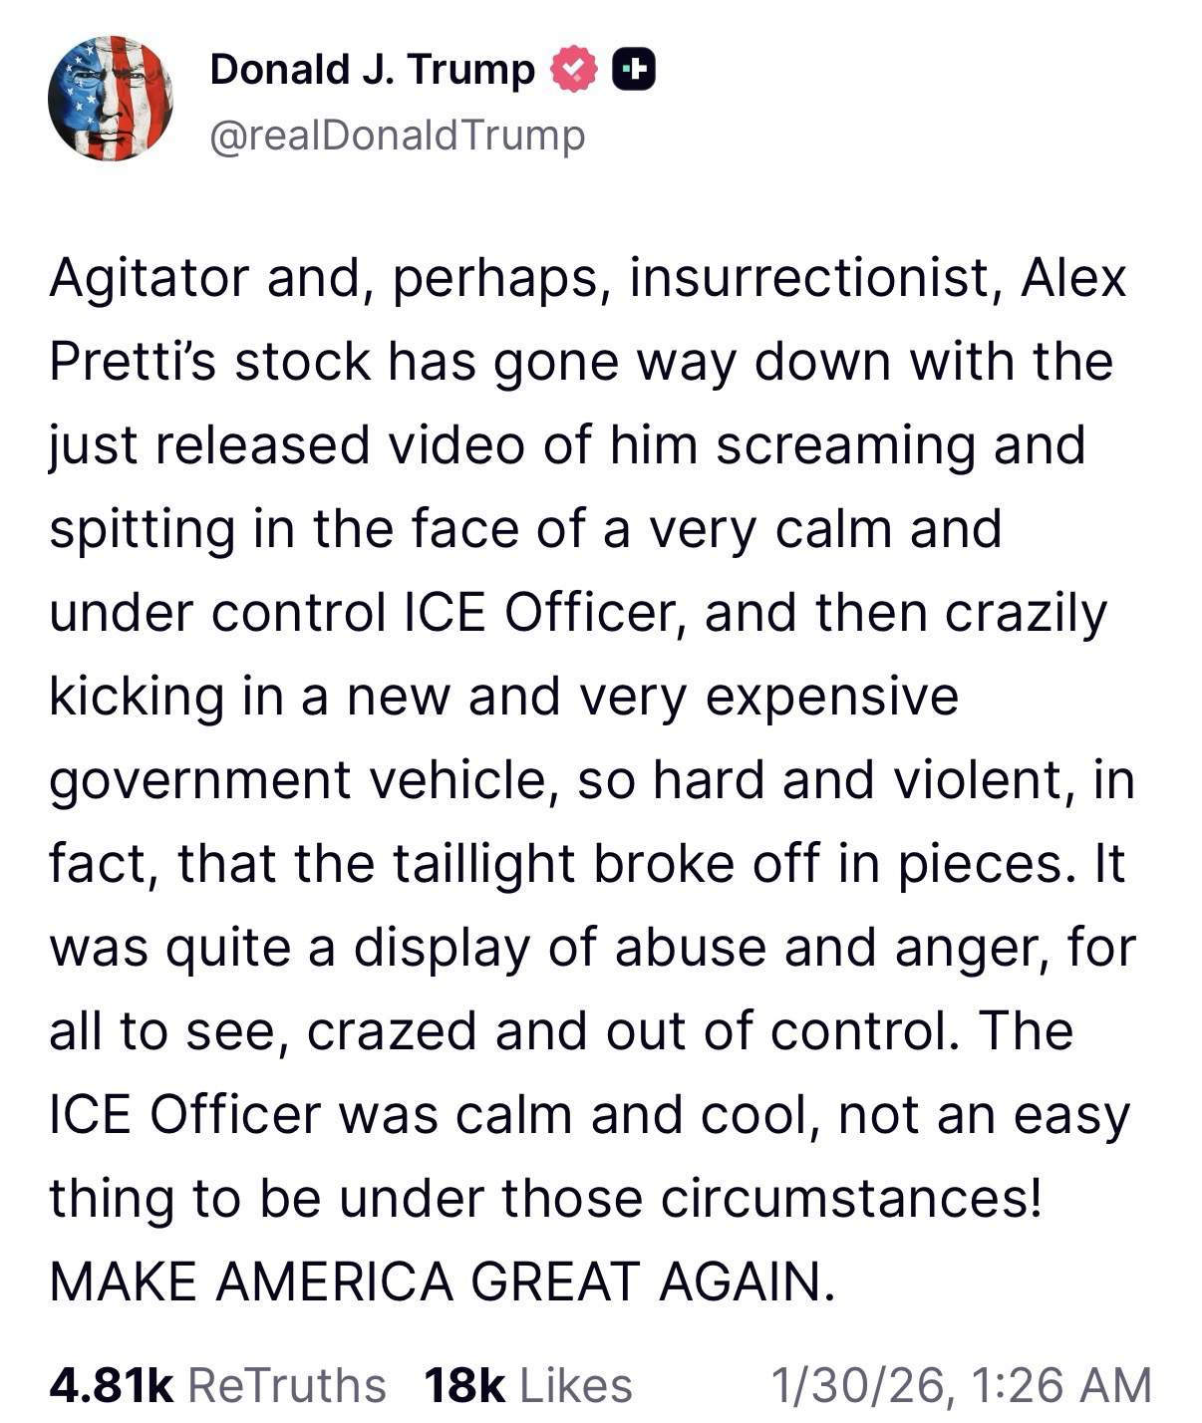Open the 1/30/26, 1:26 AM timestamp
The height and width of the screenshot is (1423, 1202).
tap(962, 1384)
